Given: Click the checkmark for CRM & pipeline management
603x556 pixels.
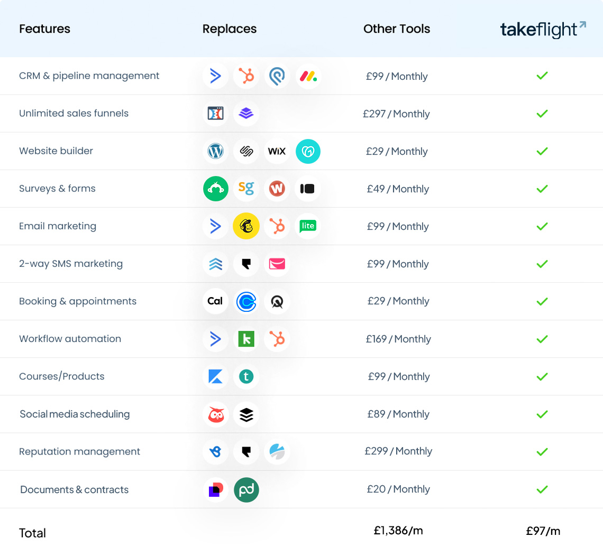Looking at the screenshot, I should click(542, 76).
